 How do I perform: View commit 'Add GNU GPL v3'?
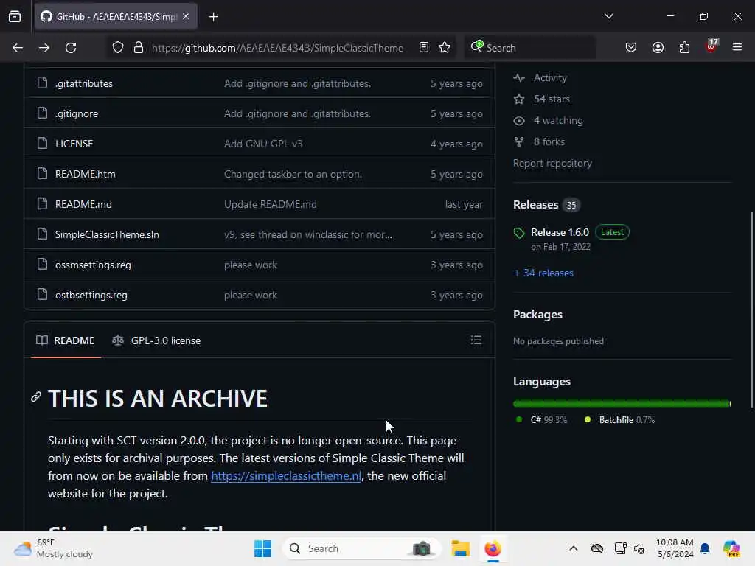click(x=263, y=144)
